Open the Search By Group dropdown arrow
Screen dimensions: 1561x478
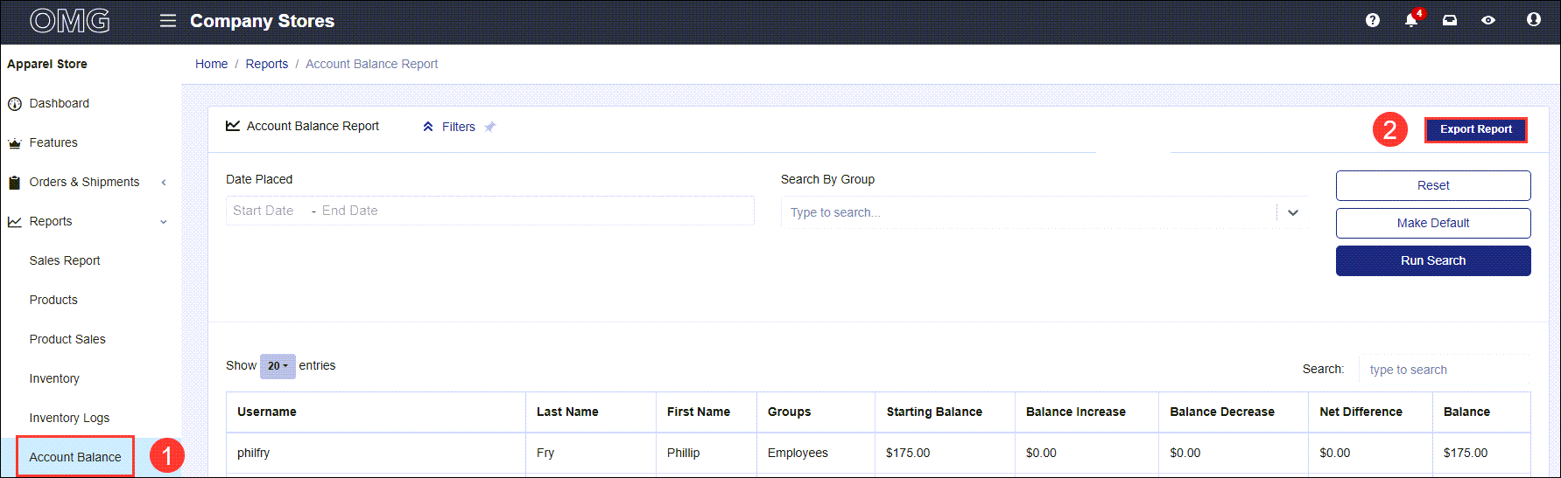1292,212
